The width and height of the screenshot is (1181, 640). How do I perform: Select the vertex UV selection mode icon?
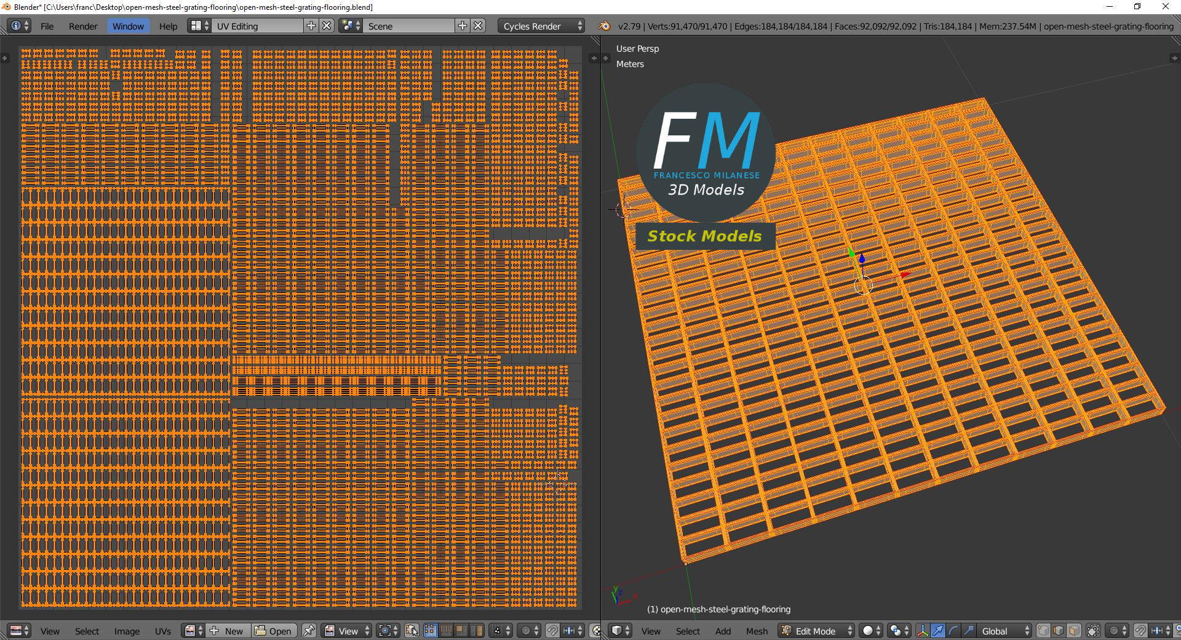[x=431, y=631]
